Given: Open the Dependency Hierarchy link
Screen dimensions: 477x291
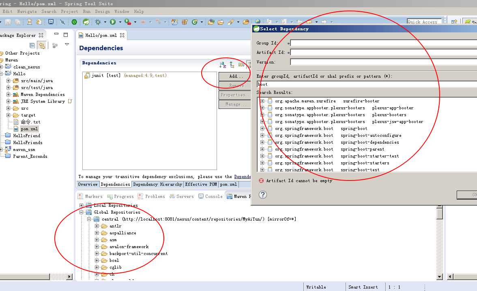Looking at the screenshot, I should click(x=243, y=176).
